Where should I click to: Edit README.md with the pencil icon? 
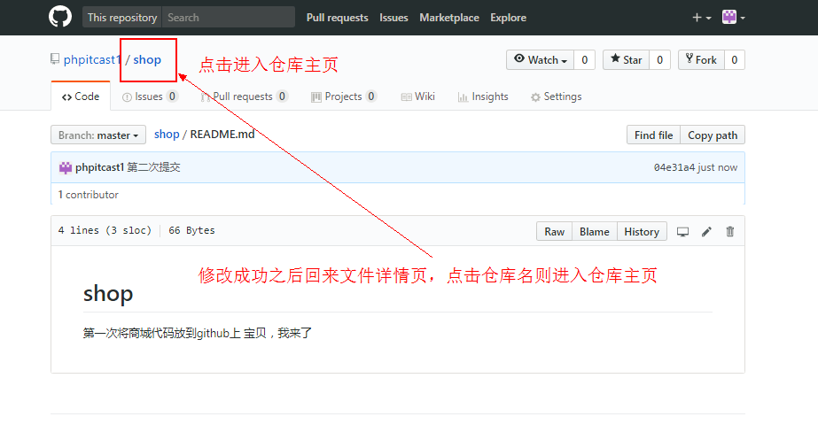[x=706, y=232]
